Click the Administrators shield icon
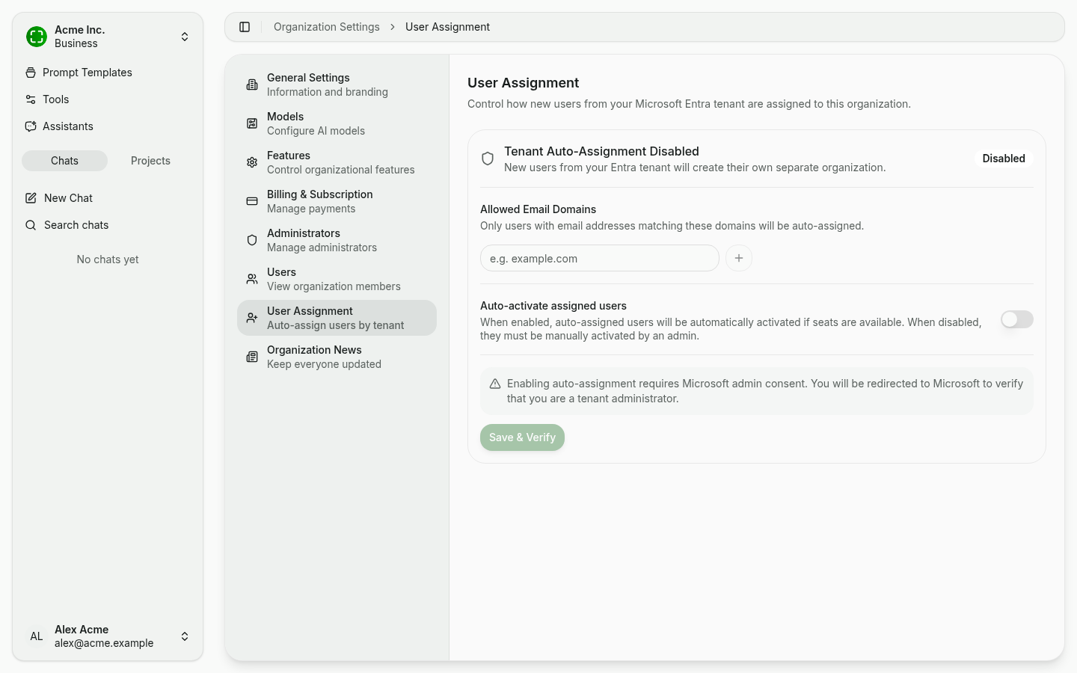Screen dimensions: 1077x673 pos(252,240)
